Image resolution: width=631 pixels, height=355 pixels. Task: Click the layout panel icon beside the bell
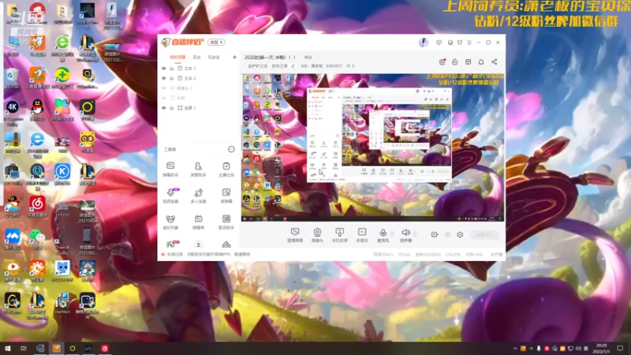[x=468, y=62]
